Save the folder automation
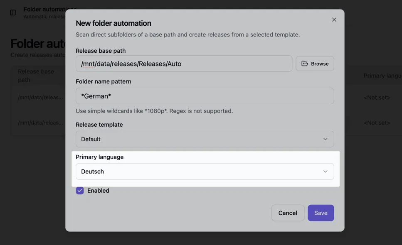Image resolution: width=402 pixels, height=245 pixels. coord(321,213)
